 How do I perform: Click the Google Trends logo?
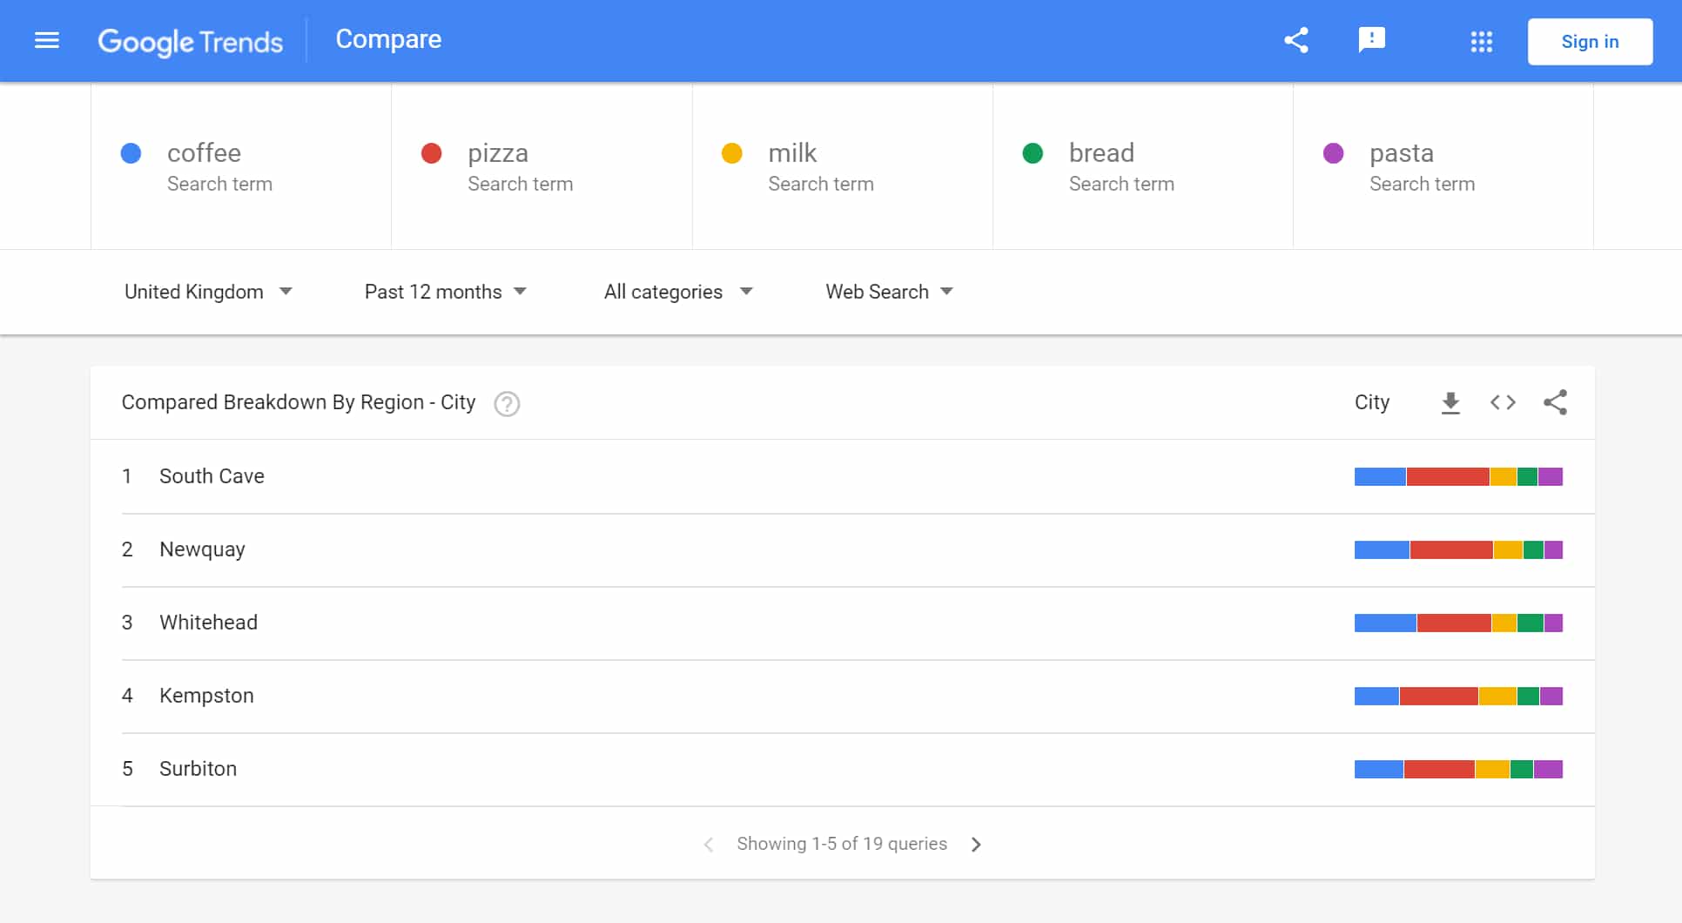[x=190, y=42]
